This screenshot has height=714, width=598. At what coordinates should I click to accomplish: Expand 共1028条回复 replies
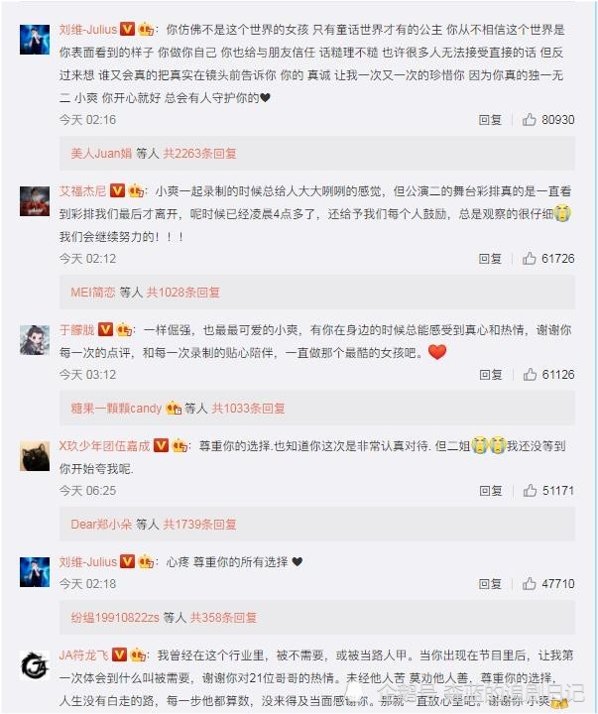[183, 293]
